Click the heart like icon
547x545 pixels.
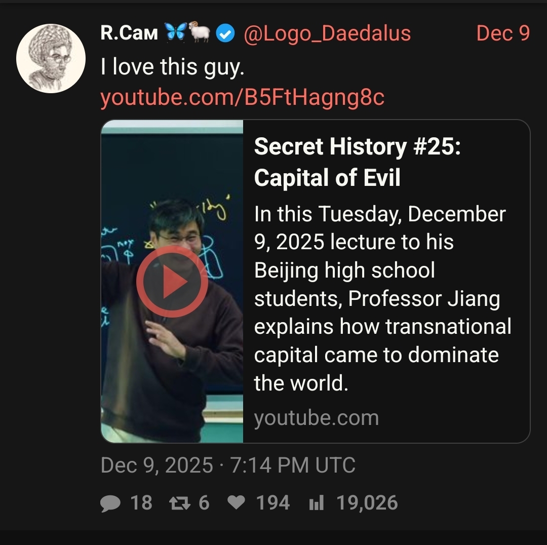pyautogui.click(x=236, y=502)
